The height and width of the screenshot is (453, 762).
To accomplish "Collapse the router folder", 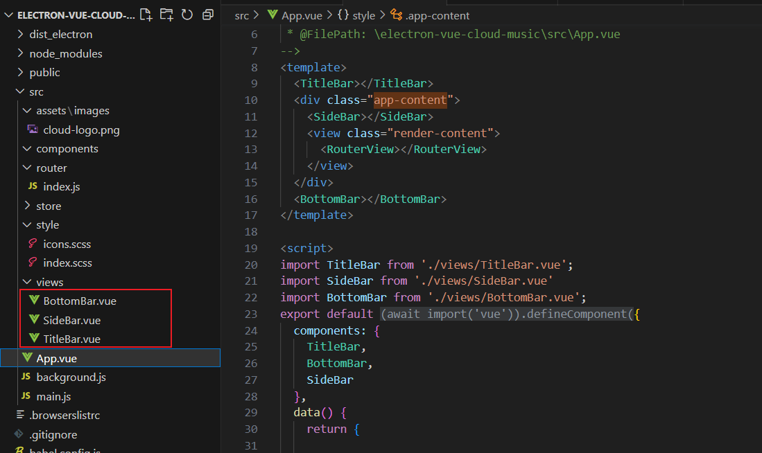I will click(27, 168).
